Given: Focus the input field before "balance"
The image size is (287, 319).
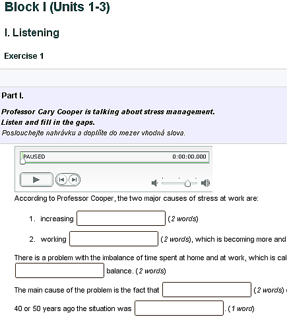Looking at the screenshot, I should (59, 270).
